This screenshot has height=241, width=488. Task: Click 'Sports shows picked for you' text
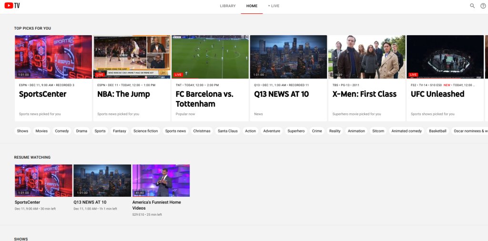pos(433,114)
